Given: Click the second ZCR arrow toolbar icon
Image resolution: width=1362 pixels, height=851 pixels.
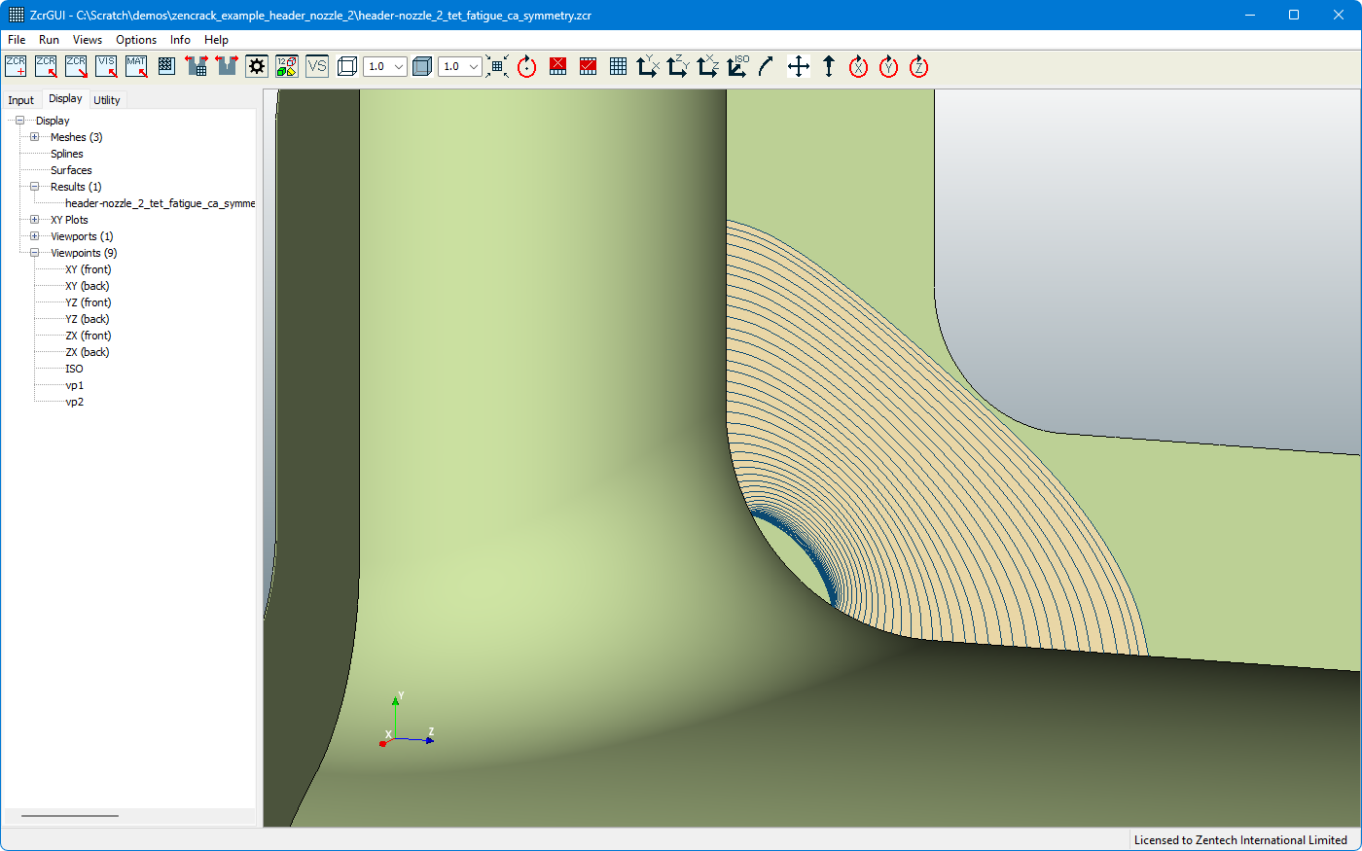Looking at the screenshot, I should pyautogui.click(x=46, y=66).
